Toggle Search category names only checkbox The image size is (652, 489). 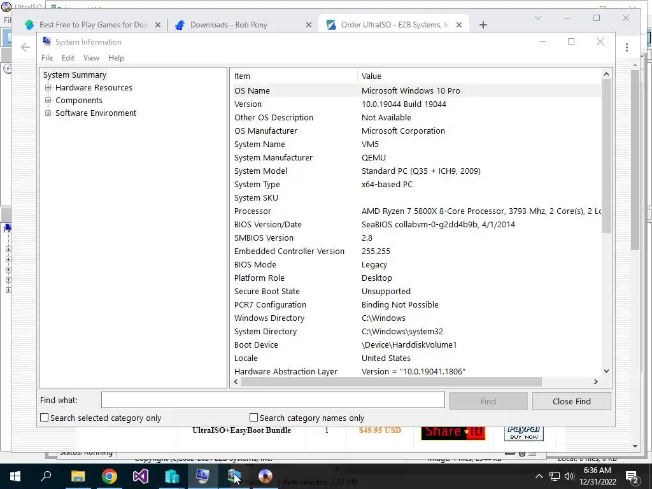(253, 418)
